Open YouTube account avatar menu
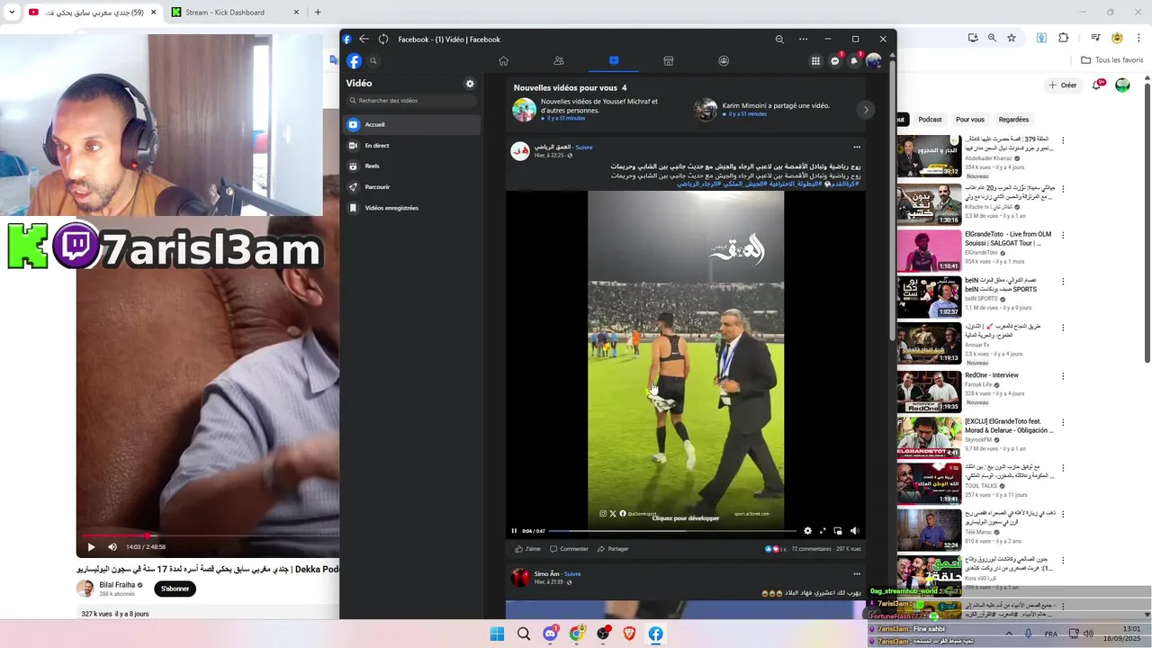 point(1122,85)
